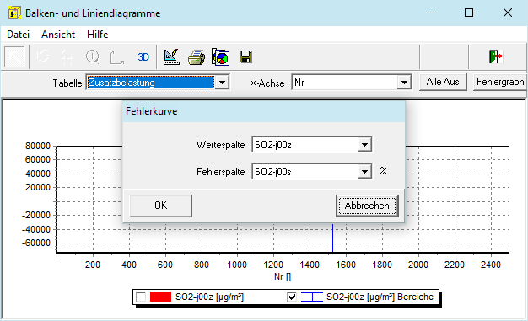Open the Fehlerspalte SO2-j00s dropdown
The image size is (528, 321).
pyautogui.click(x=364, y=172)
